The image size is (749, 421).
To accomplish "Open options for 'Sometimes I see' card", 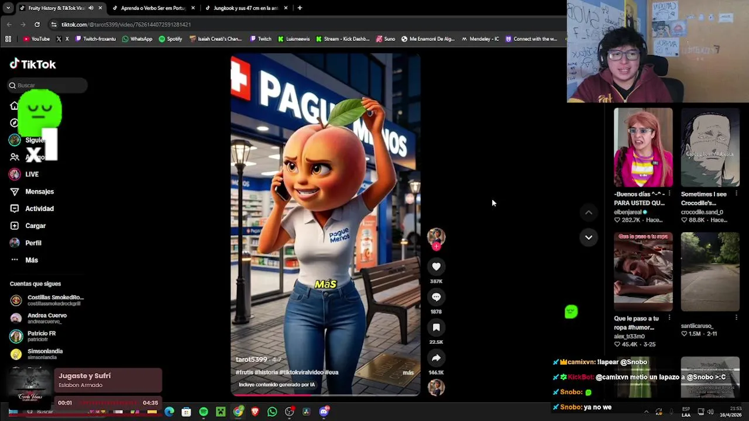I will (736, 194).
